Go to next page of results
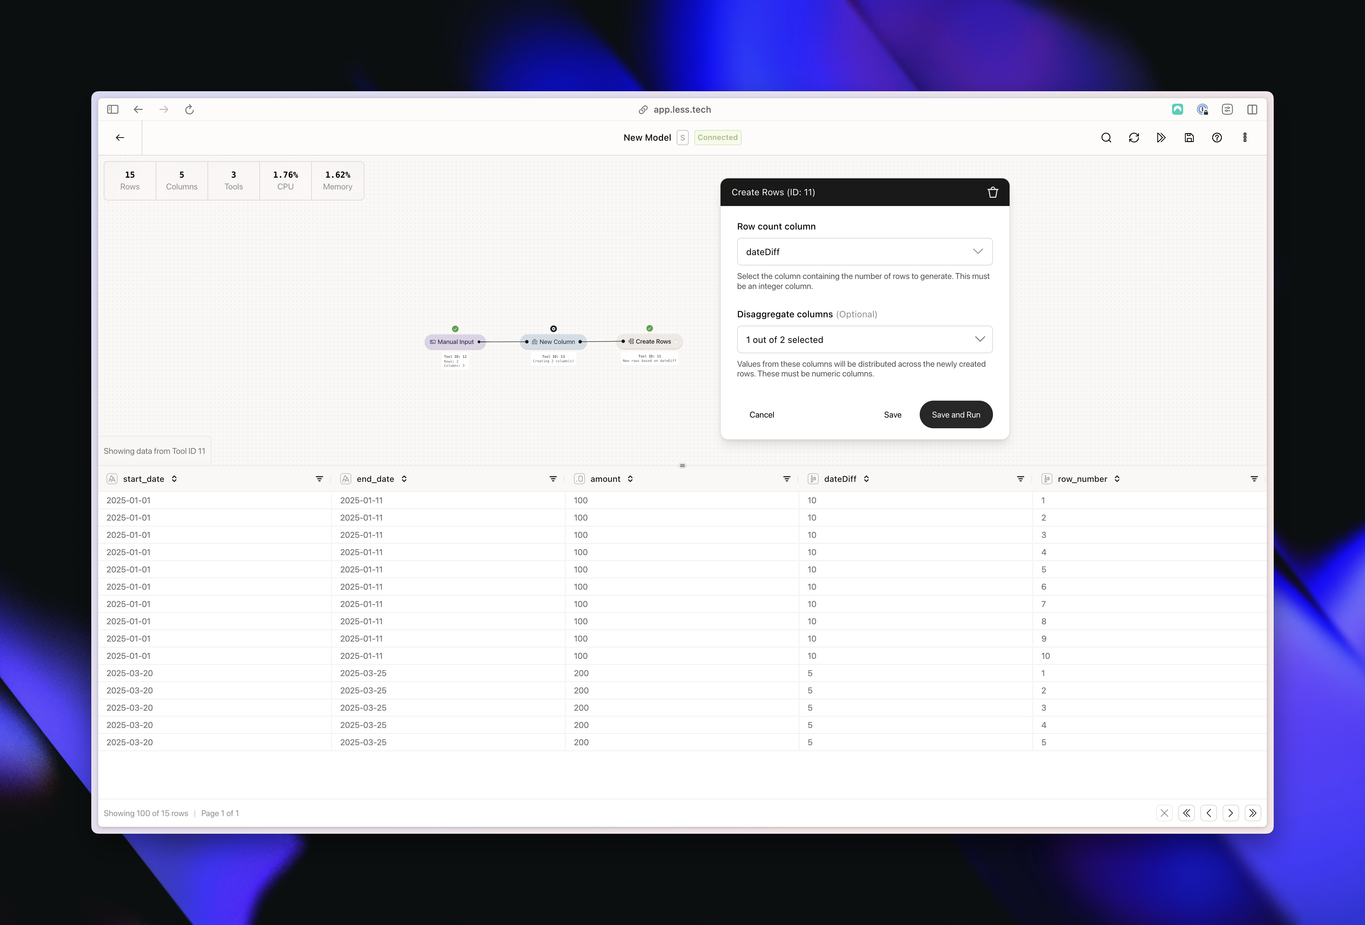Image resolution: width=1365 pixels, height=925 pixels. coord(1231,813)
